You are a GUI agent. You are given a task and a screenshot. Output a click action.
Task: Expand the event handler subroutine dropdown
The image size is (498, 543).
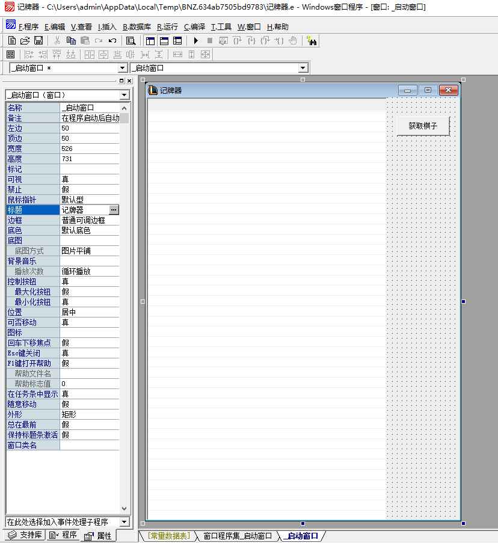tap(124, 522)
